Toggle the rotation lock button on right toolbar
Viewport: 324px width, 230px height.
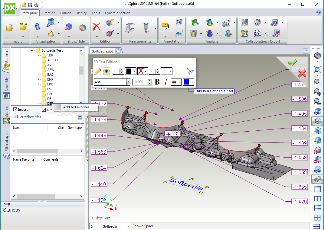[x=317, y=179]
